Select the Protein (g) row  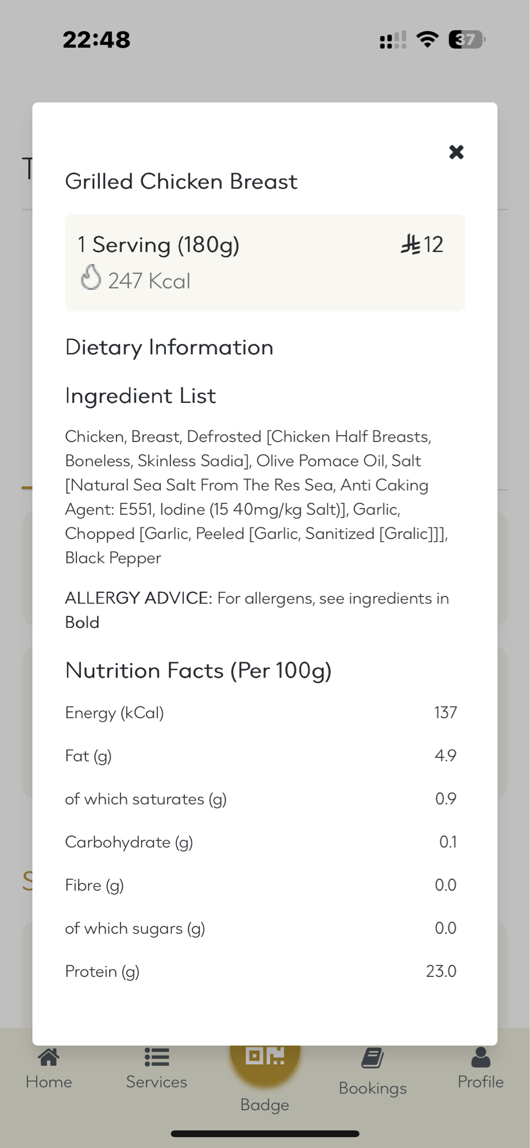[x=261, y=971]
